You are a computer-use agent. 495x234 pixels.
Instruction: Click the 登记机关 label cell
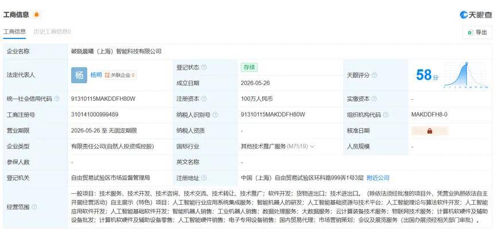coord(36,178)
